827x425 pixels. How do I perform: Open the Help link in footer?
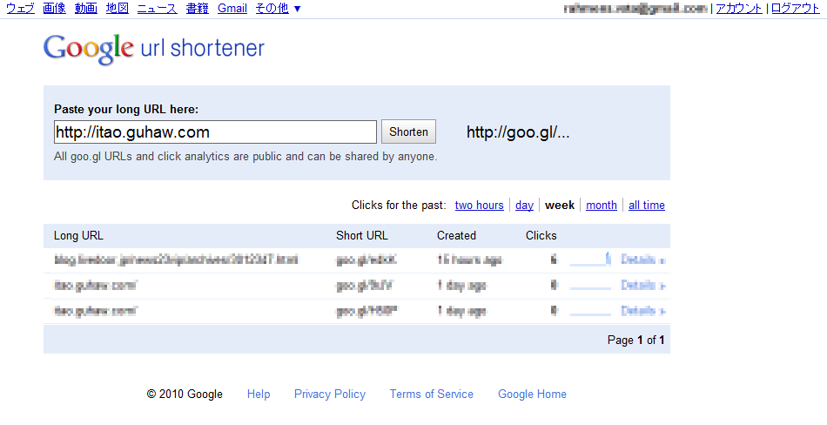click(259, 395)
